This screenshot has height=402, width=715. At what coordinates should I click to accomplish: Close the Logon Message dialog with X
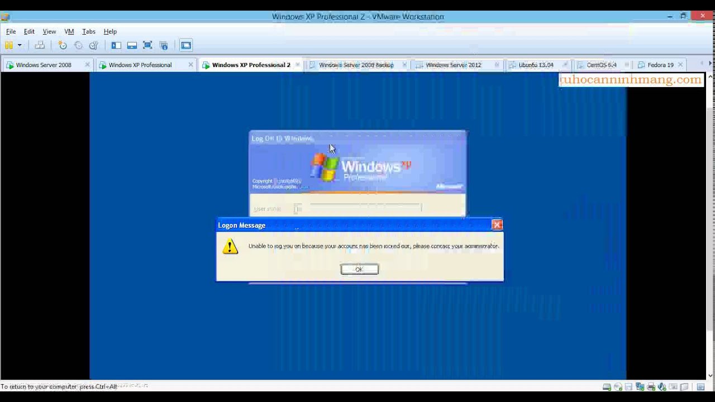[497, 224]
